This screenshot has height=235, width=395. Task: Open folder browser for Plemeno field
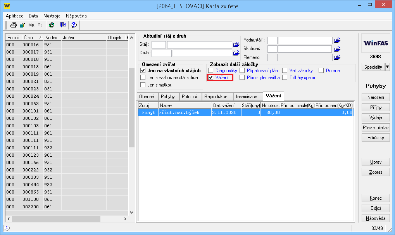point(337,58)
